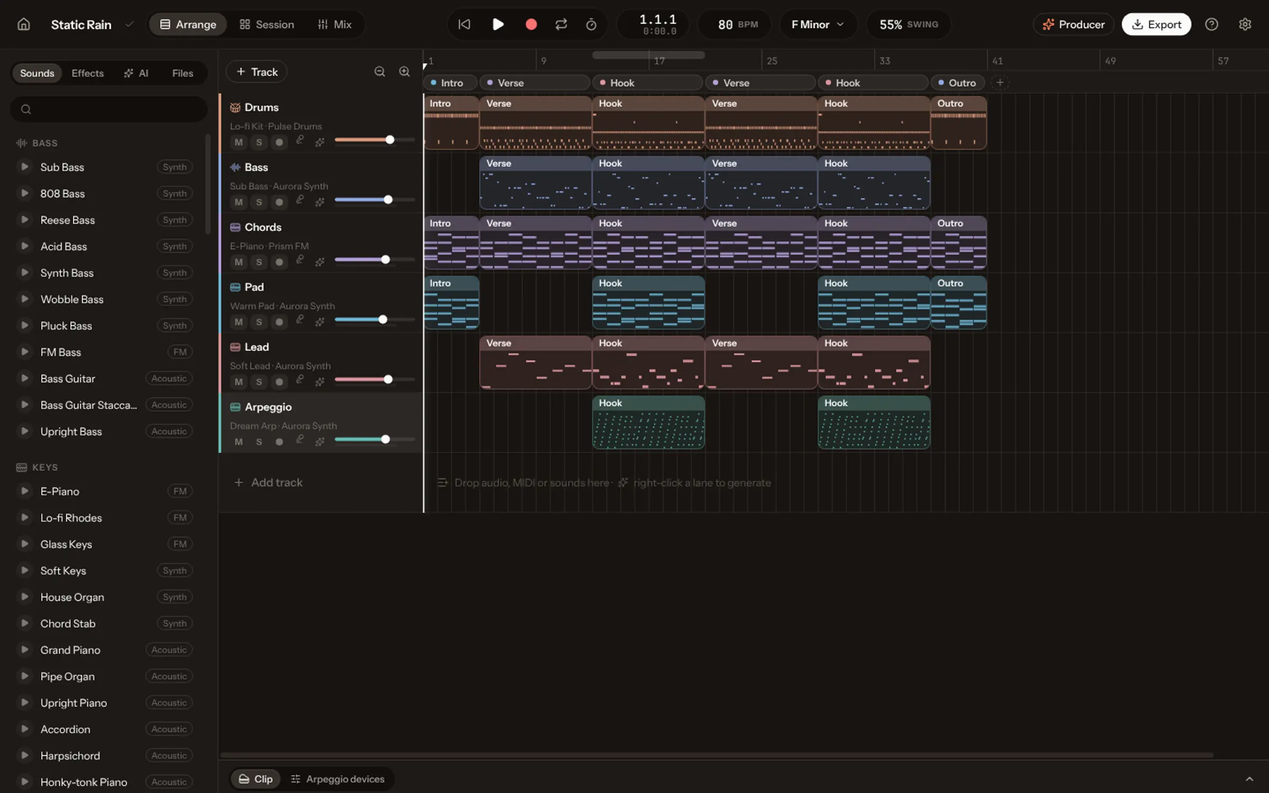Add a new section with the plus icon after Outro
This screenshot has height=793, width=1269.
tap(1000, 82)
